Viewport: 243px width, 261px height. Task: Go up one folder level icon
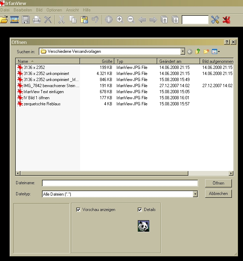pos(198,51)
